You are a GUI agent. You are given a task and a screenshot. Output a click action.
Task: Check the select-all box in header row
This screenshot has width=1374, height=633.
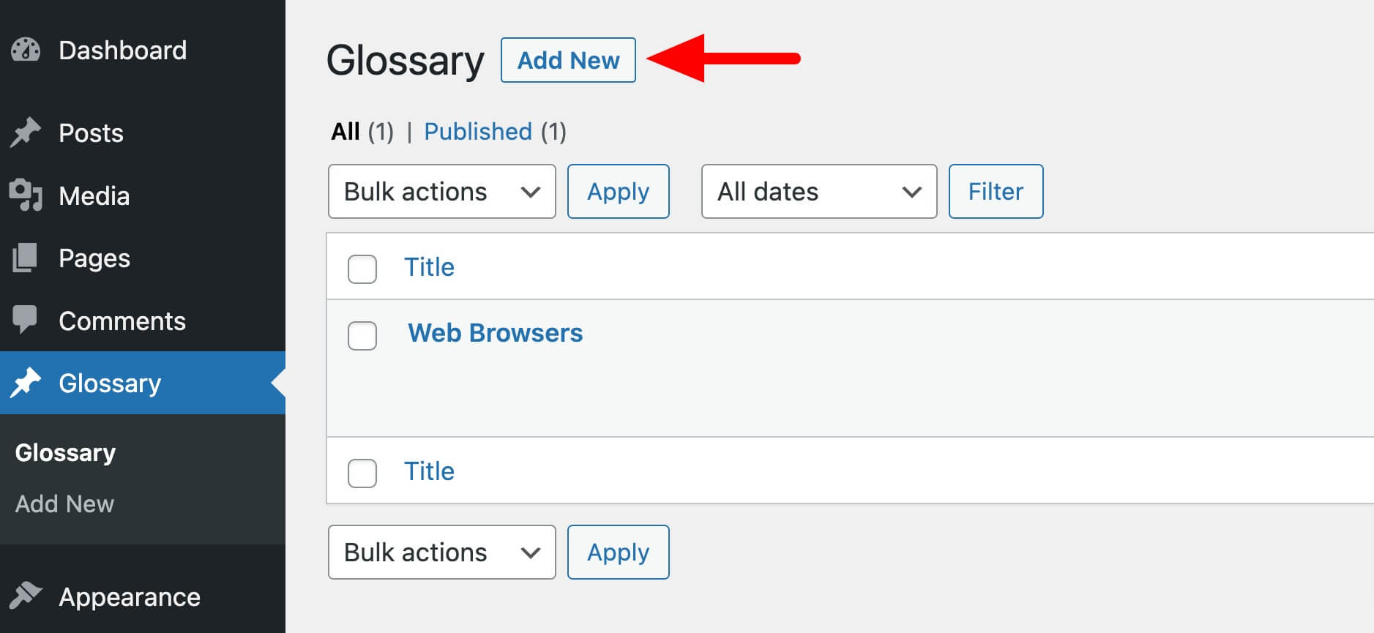pos(362,269)
